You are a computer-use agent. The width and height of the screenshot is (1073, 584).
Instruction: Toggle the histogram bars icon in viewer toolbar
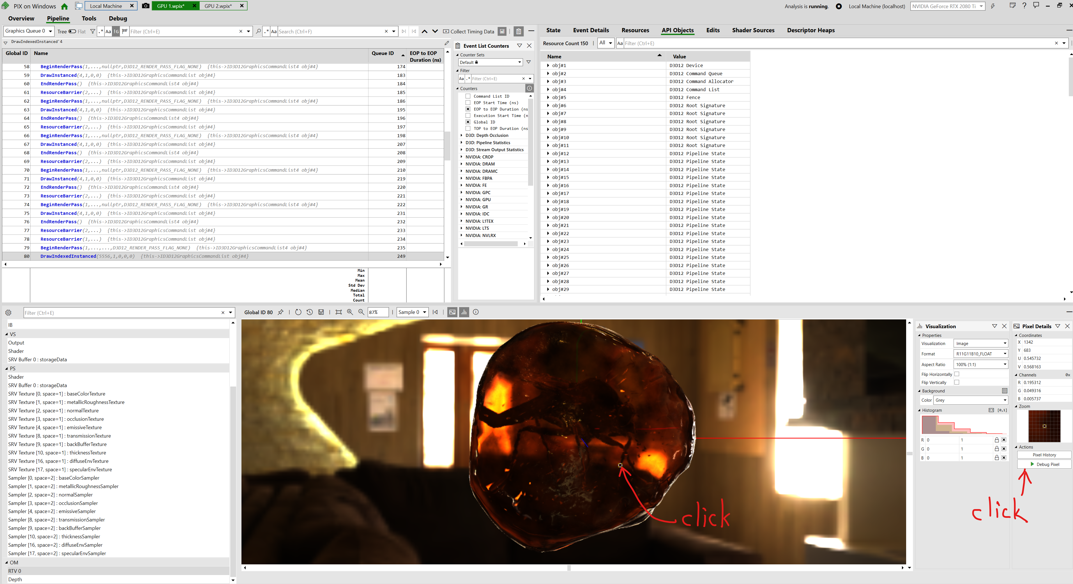click(x=464, y=312)
